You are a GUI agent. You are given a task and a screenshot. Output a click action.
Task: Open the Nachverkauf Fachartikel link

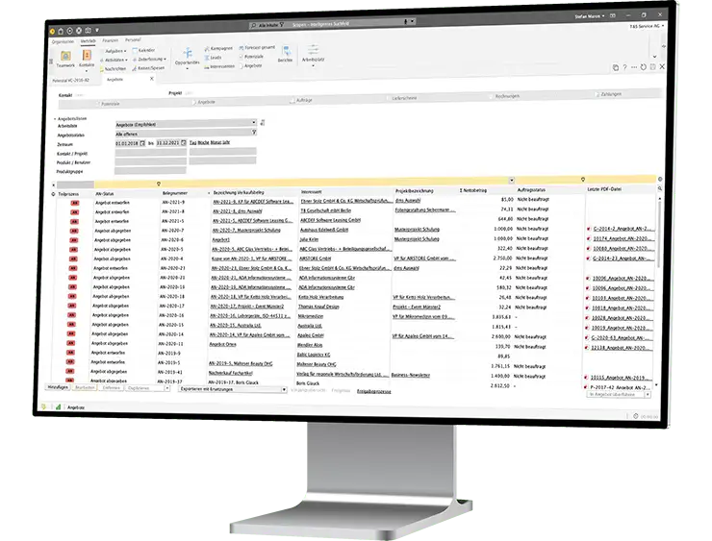[x=231, y=373]
